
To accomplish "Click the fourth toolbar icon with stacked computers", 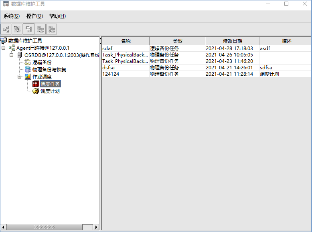I will pos(40,29).
